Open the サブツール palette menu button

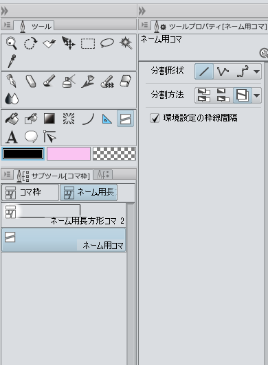coord(7,174)
